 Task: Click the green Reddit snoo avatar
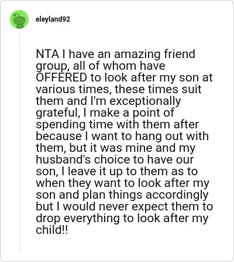coord(19,19)
